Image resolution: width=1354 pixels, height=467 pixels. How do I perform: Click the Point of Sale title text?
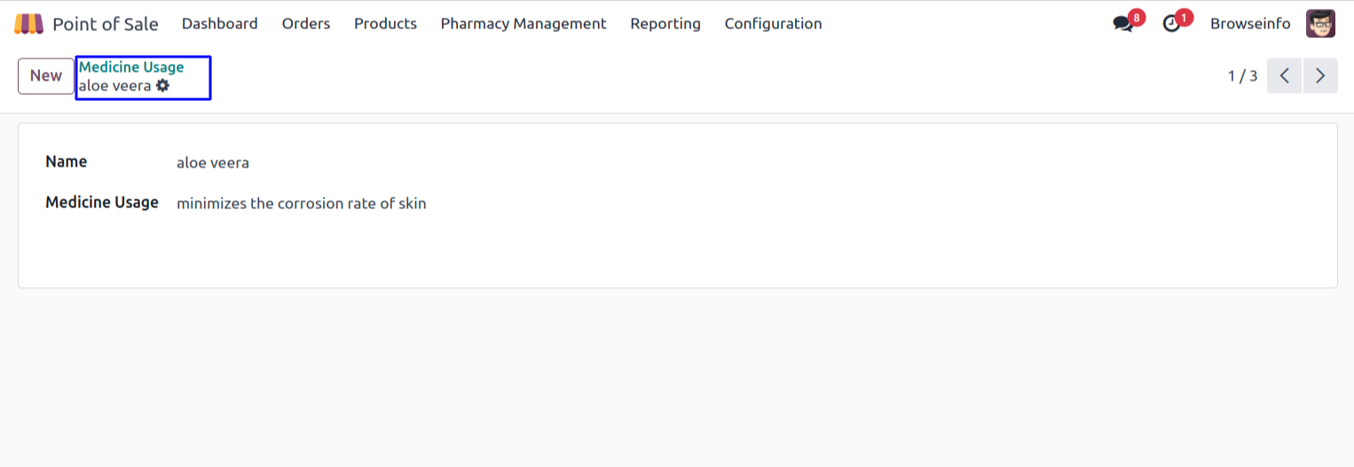point(106,24)
